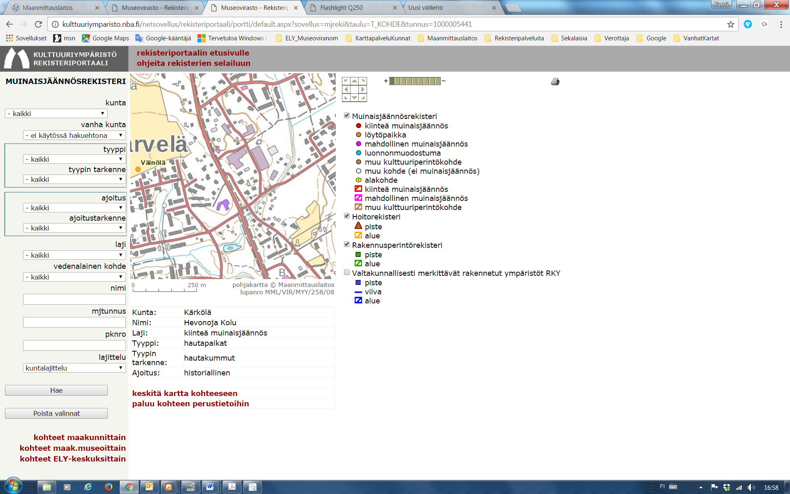
Task: Click the mjtunnus input field
Action: click(74, 322)
